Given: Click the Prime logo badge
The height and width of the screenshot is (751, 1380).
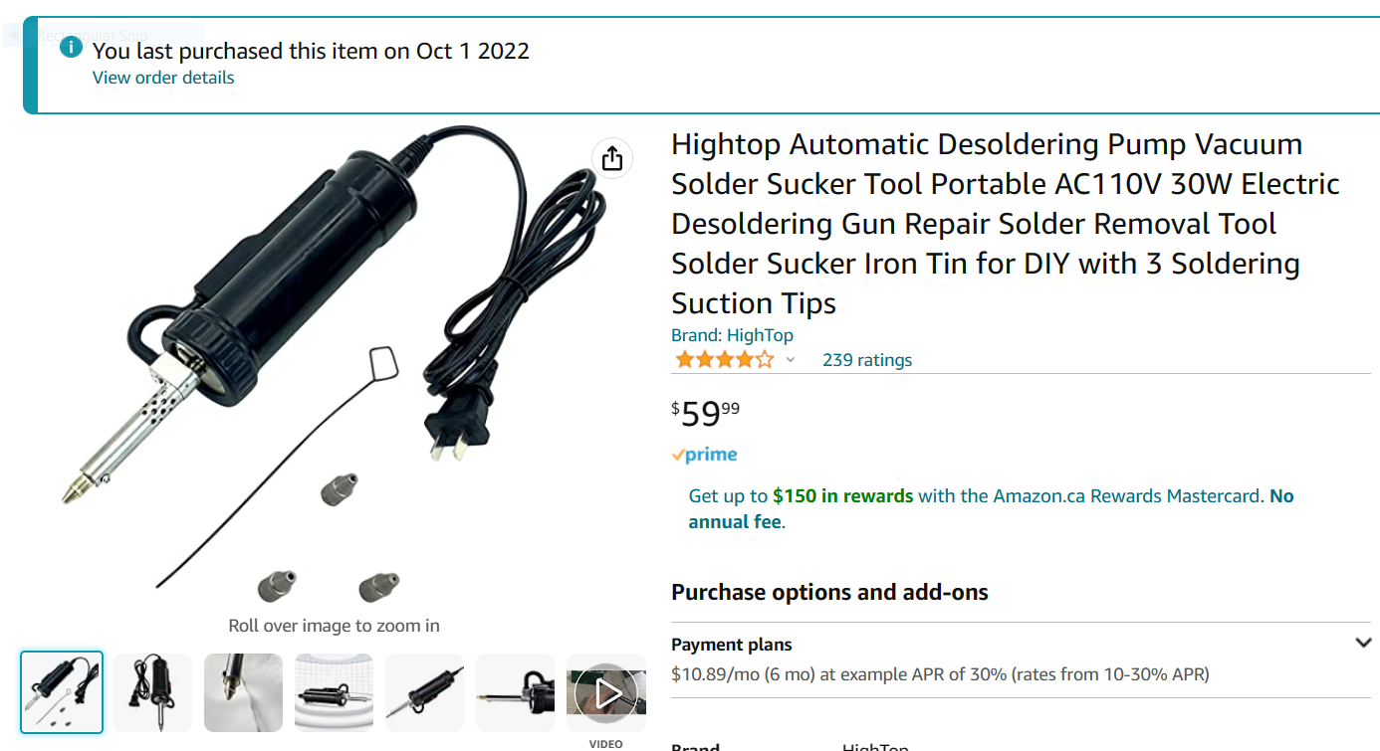Looking at the screenshot, I should (705, 455).
